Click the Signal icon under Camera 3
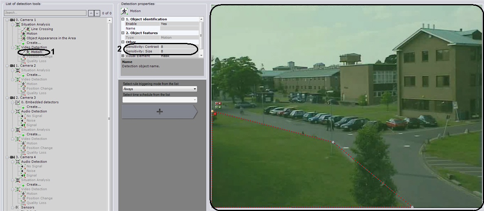 (x=23, y=125)
